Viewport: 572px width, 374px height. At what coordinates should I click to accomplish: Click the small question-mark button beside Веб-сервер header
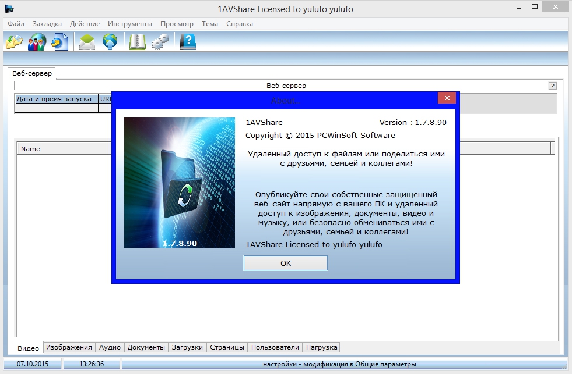point(553,86)
